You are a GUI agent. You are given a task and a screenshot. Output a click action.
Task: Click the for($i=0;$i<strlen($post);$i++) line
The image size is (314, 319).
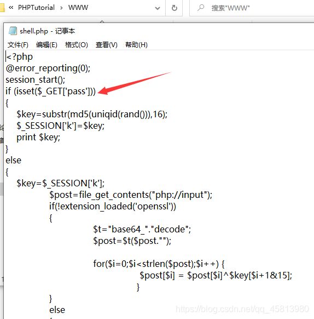159,264
